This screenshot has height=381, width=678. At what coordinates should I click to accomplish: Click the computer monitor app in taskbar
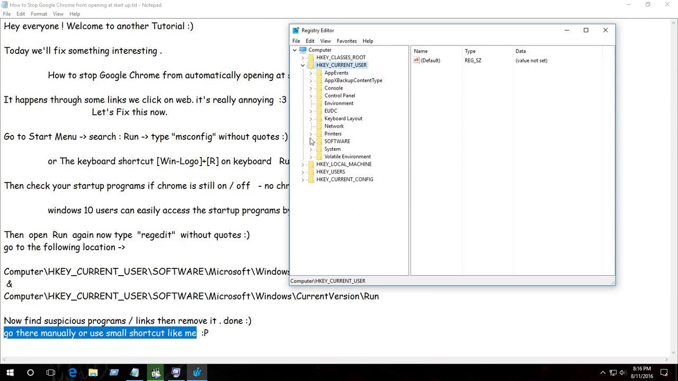(176, 373)
